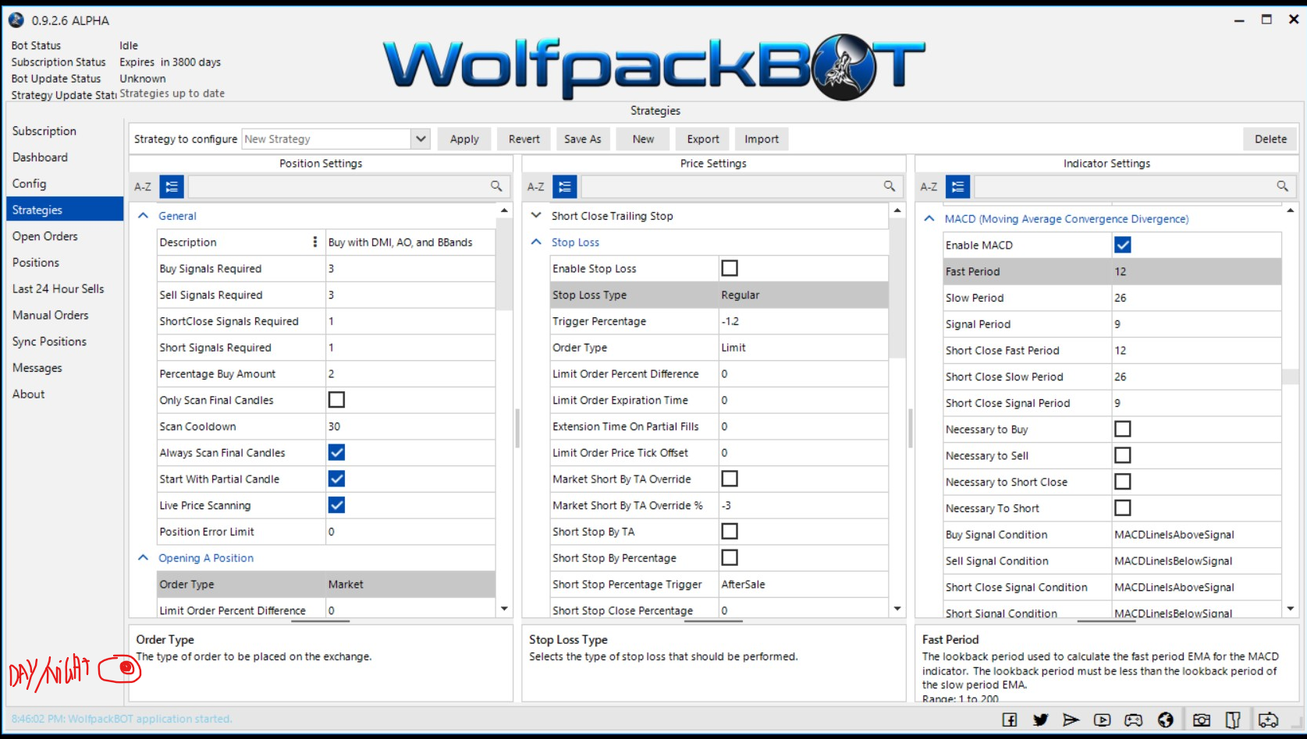Click the Save As button
Screen dimensions: 1307x739
583,139
